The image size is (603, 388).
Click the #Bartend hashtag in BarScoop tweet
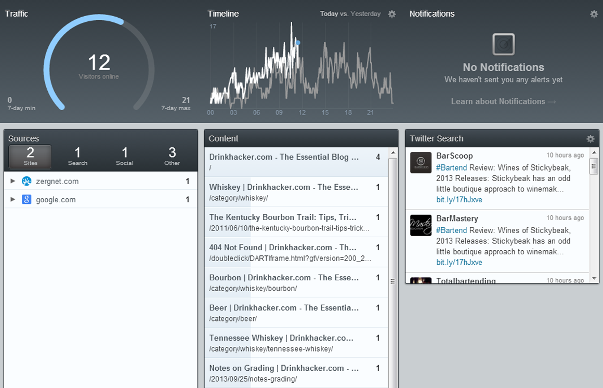[x=452, y=168]
